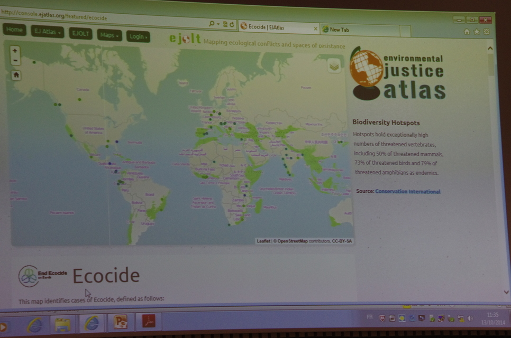Screen dimensions: 511x338
Task: Click the taskbar clock showing 11:35
Action: click(493, 318)
